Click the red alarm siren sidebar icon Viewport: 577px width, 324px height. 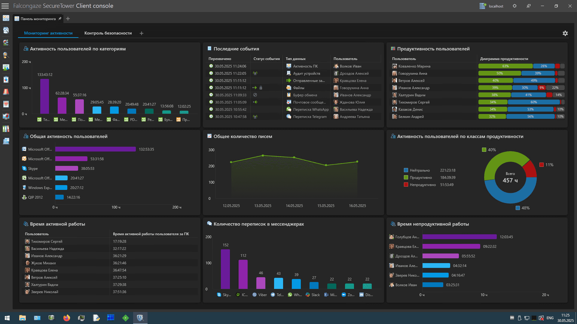pyautogui.click(x=6, y=92)
